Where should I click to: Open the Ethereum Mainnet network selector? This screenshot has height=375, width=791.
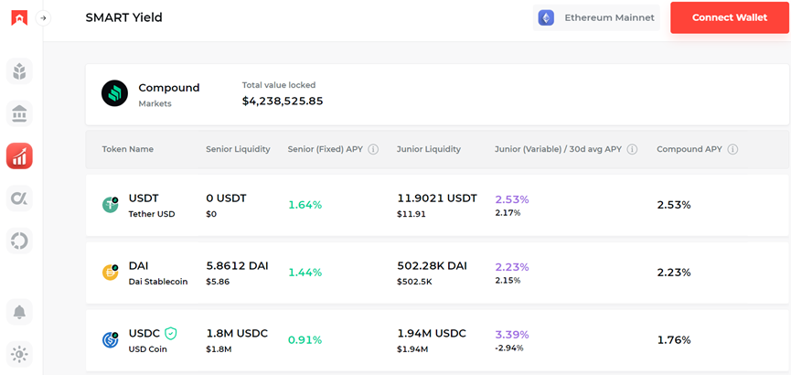pyautogui.click(x=597, y=17)
